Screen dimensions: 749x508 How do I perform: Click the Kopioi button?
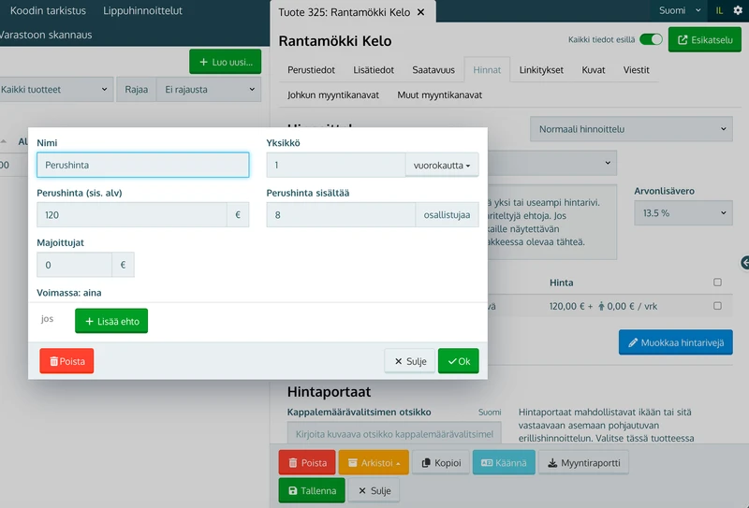click(x=441, y=463)
